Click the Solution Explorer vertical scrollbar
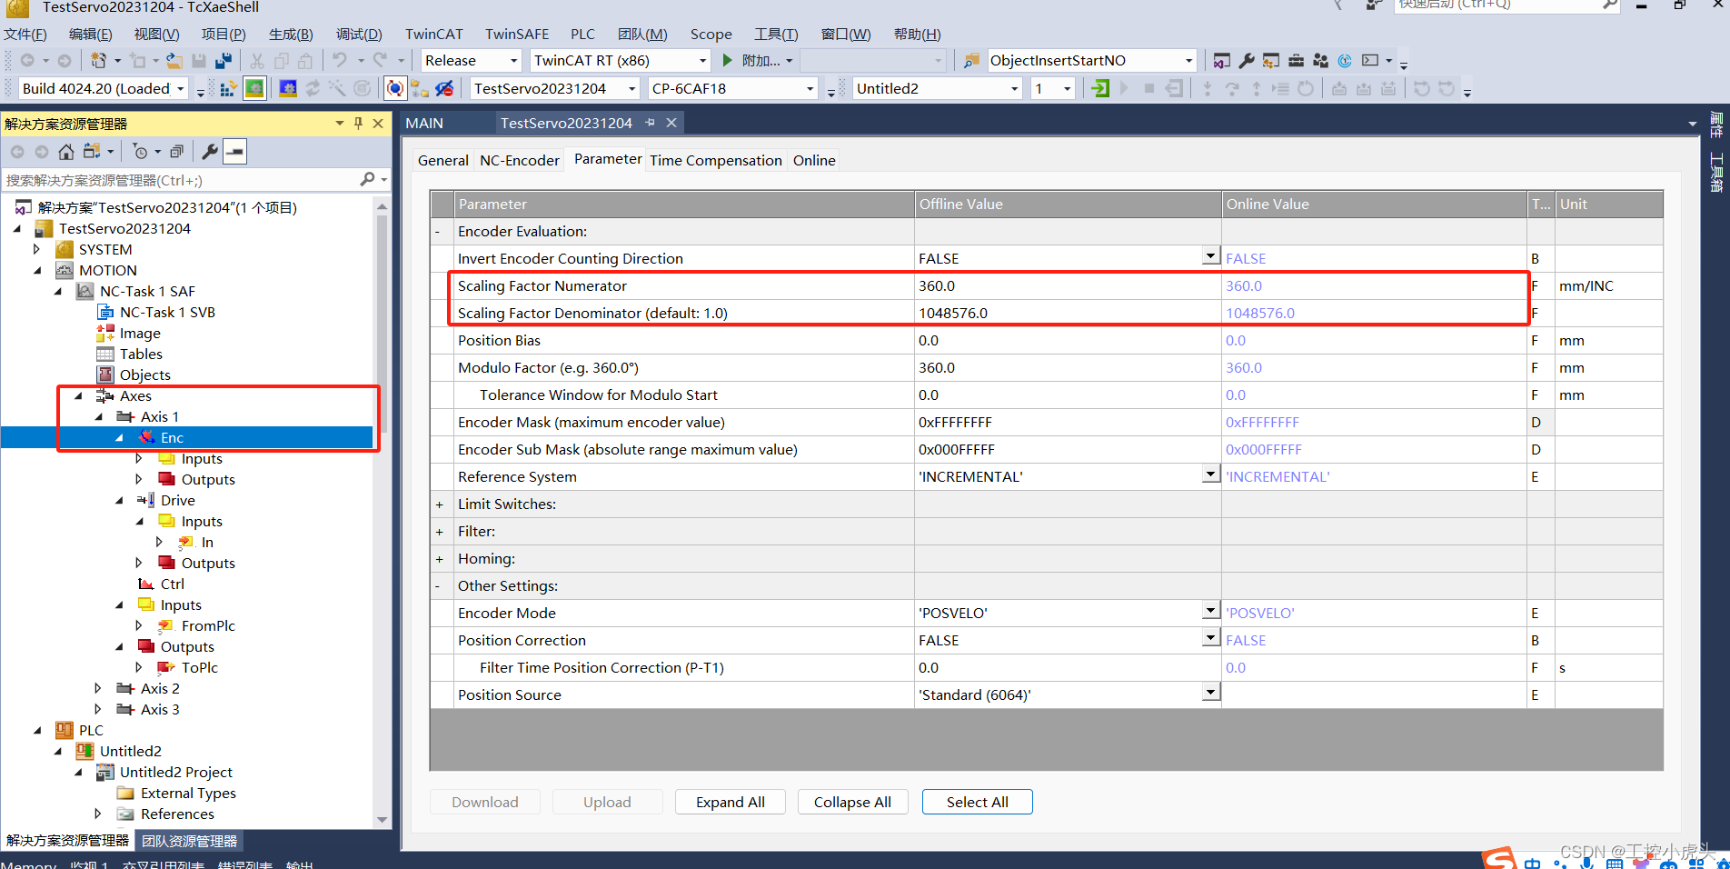 tap(382, 514)
